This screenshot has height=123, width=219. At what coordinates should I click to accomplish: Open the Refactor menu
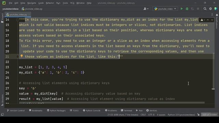50,3
